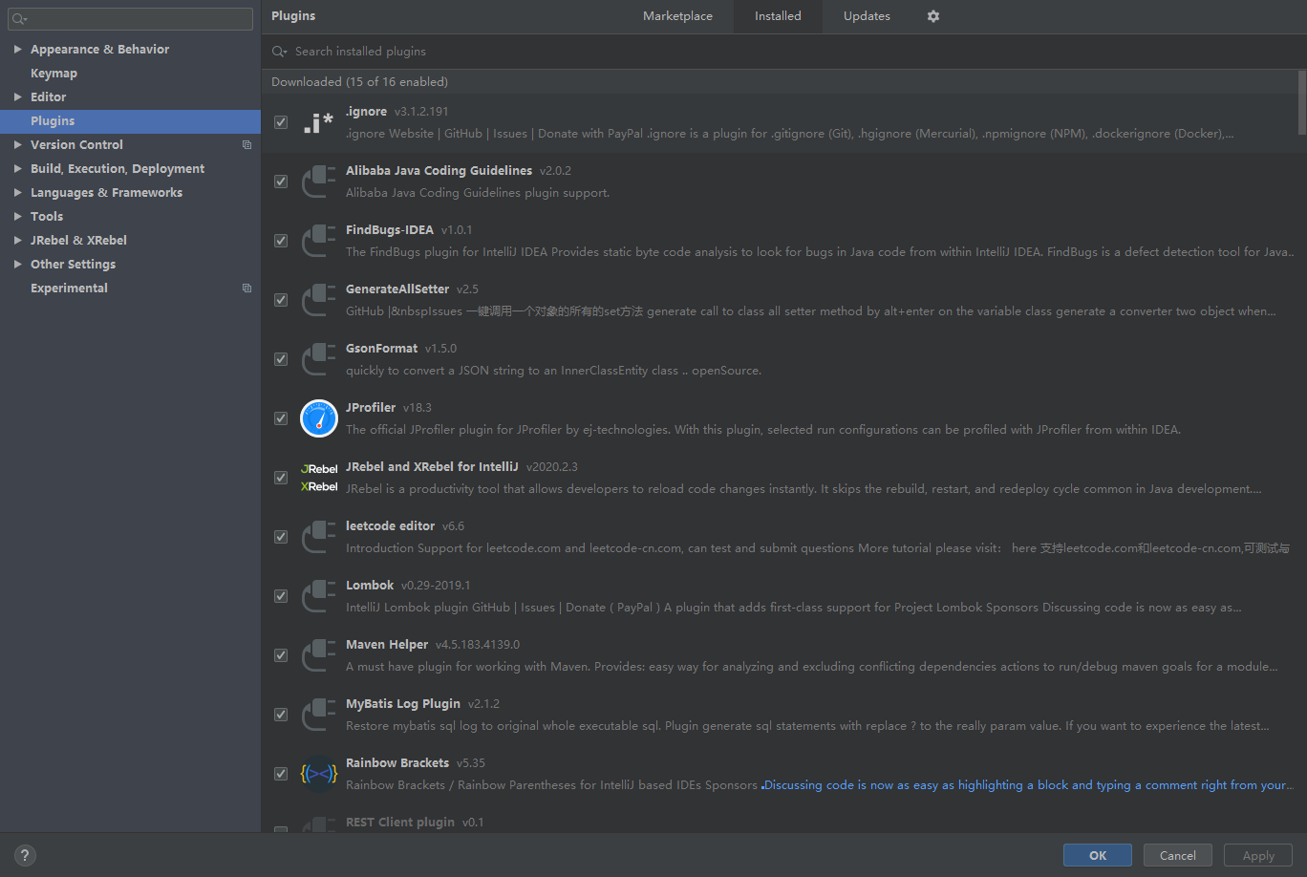
Task: Disable the MyBatis Log Plugin checkbox
Action: coord(281,715)
